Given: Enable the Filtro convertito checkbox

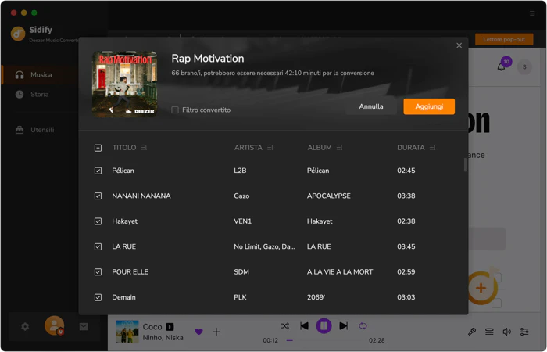Looking at the screenshot, I should click(175, 110).
